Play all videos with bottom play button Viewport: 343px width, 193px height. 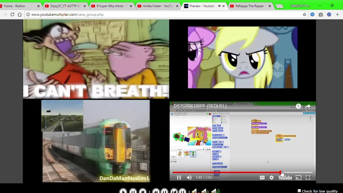pos(123,191)
